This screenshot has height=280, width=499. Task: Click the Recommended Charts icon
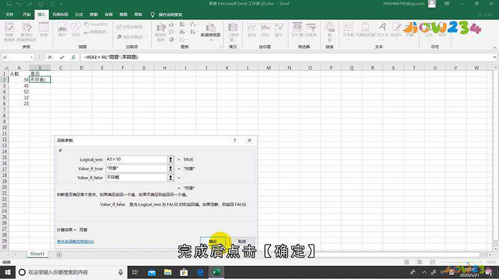coord(161,32)
